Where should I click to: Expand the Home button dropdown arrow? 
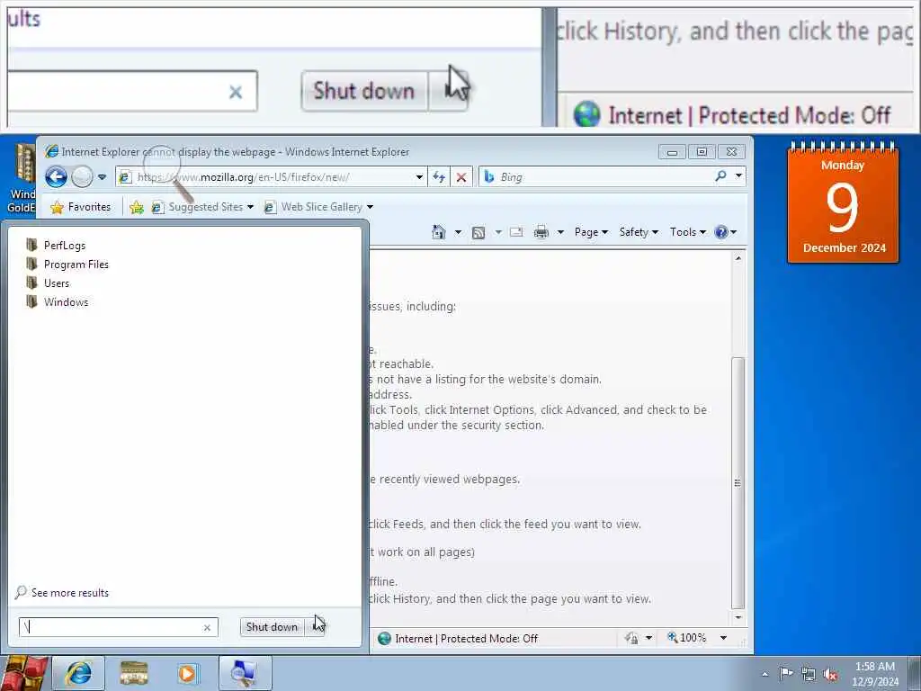(458, 232)
